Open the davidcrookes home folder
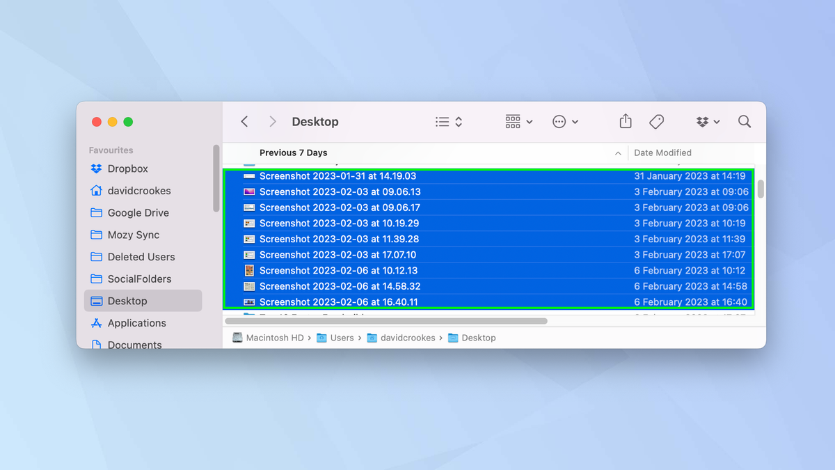 tap(138, 190)
